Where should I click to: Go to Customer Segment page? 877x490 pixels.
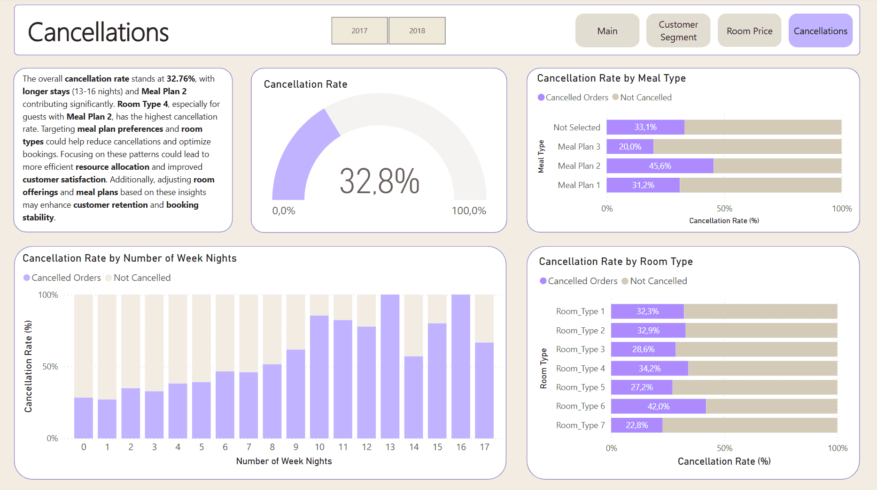click(x=678, y=31)
